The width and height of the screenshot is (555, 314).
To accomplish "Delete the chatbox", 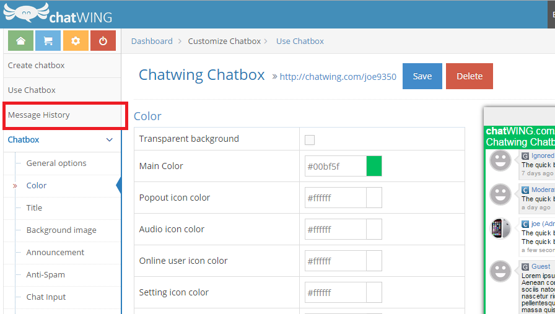I will click(470, 76).
